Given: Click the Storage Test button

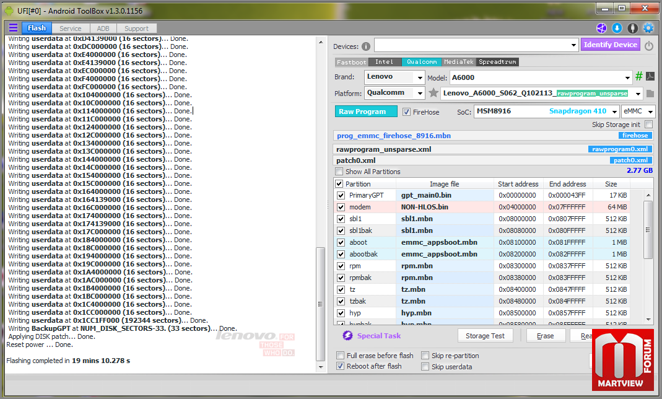Looking at the screenshot, I should [x=485, y=336].
